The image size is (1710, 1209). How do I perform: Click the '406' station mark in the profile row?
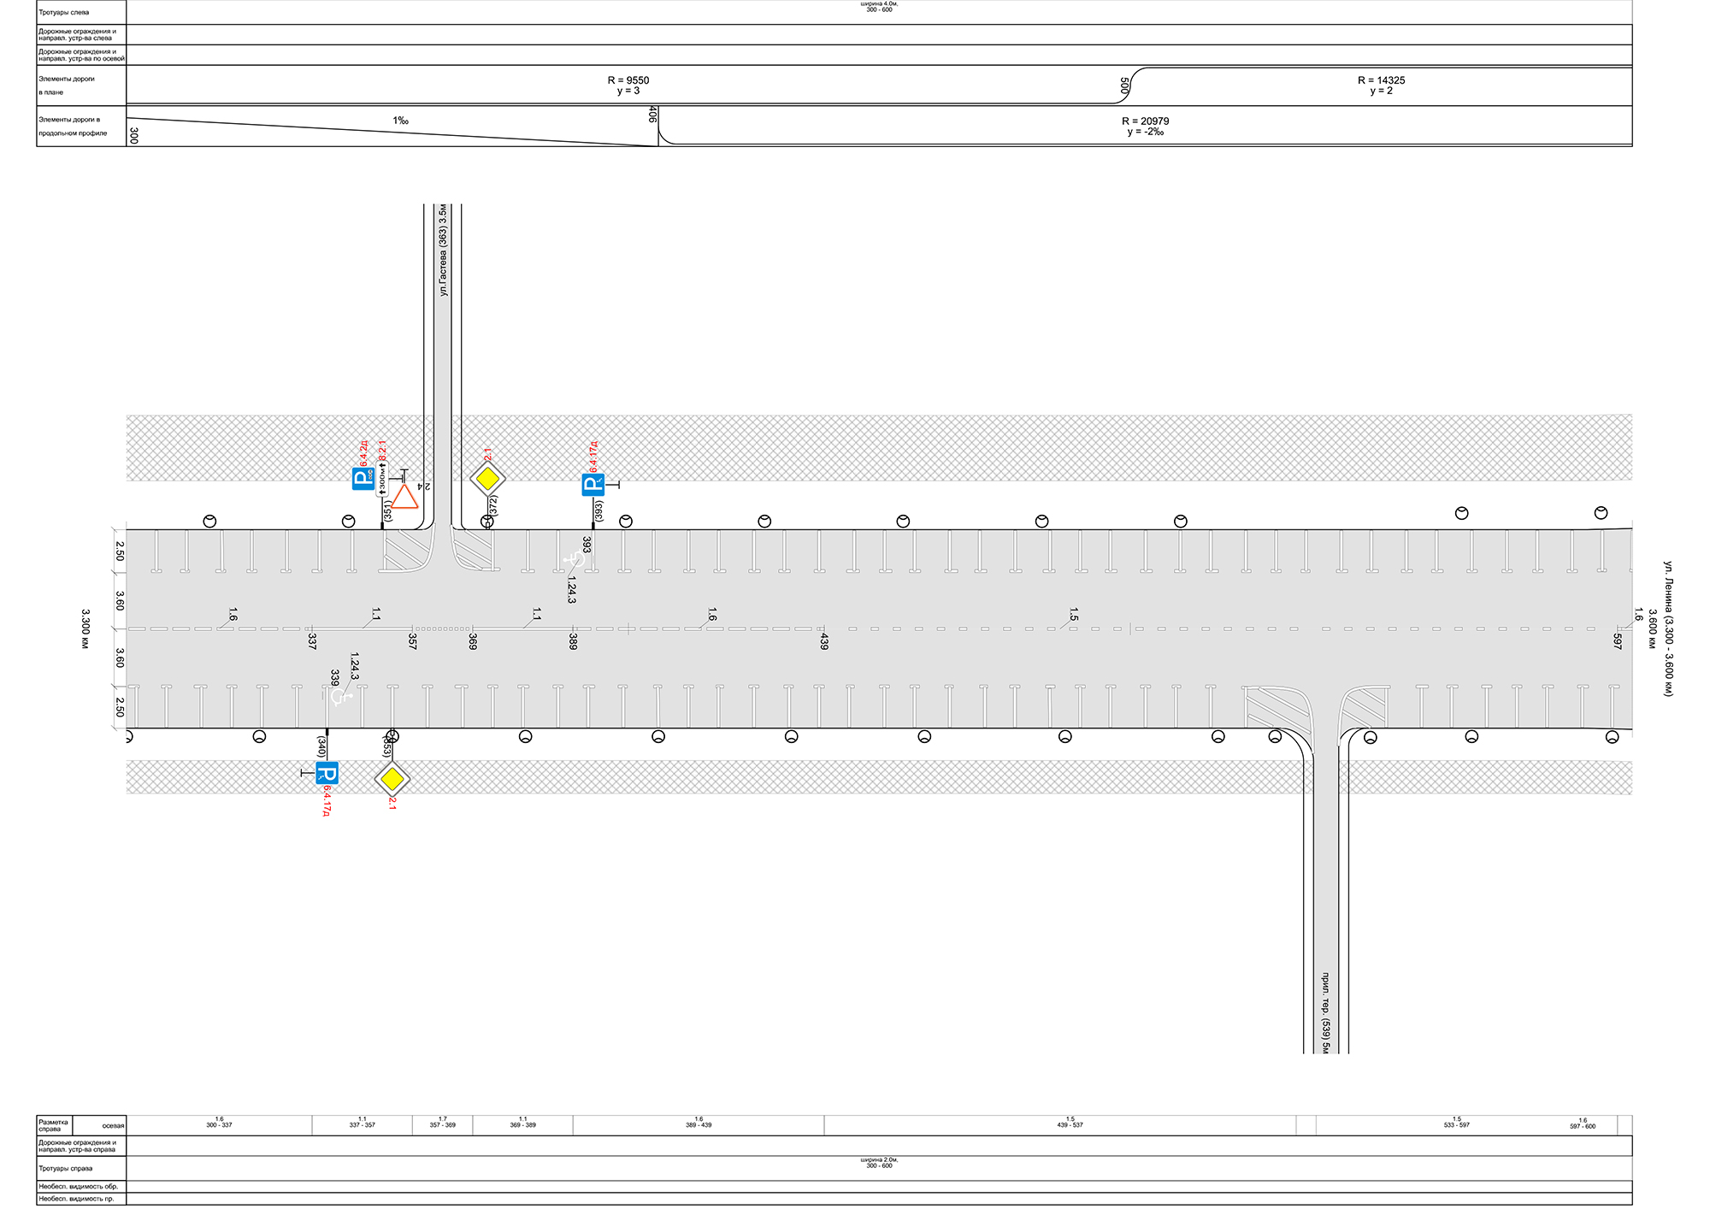[653, 115]
